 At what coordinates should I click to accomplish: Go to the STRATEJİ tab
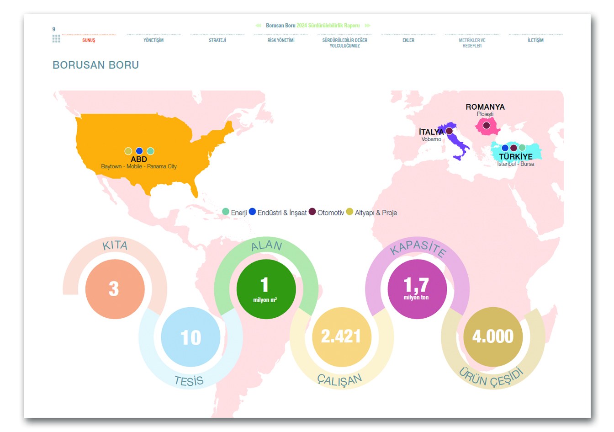(x=217, y=40)
